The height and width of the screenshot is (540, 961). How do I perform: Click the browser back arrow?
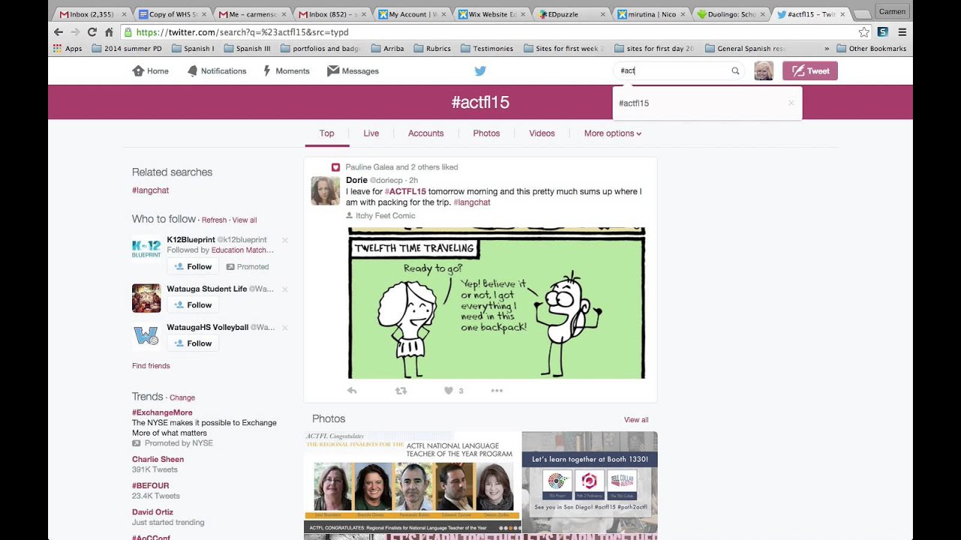[x=59, y=32]
